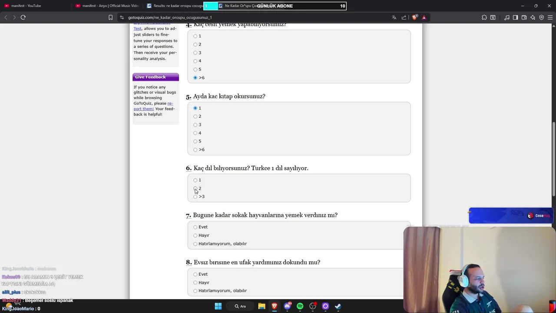The width and height of the screenshot is (556, 313).
Task: Click the Brave browser taskbar icon
Action: [275, 306]
